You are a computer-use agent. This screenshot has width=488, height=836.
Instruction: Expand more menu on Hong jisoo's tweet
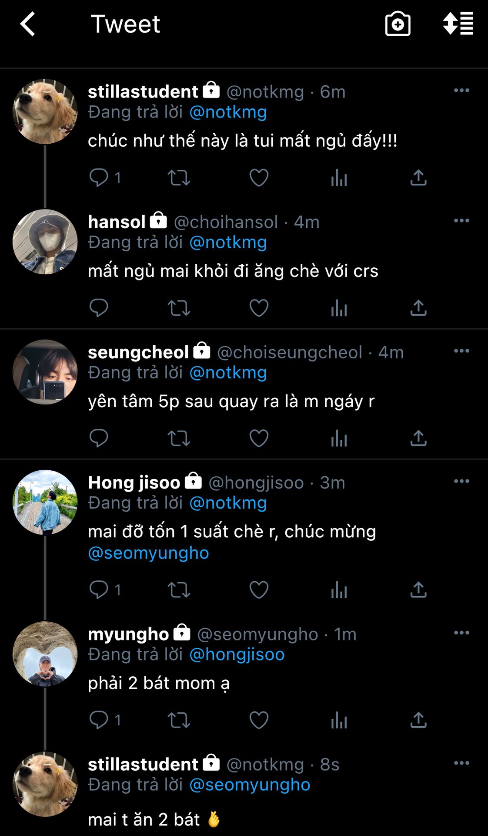(461, 481)
